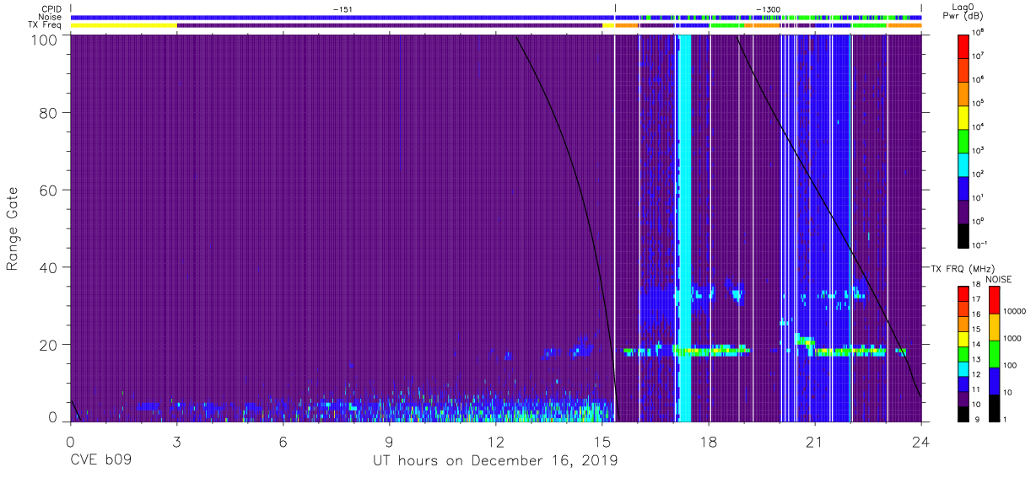The image size is (1036, 478).
Task: Click the CVE b09 radar label
Action: [x=100, y=461]
